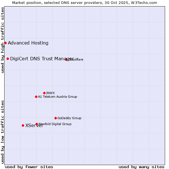This screenshot has width=169, height=169.
Task: Select the Newfold Digital Group data point
Action: tap(37, 124)
